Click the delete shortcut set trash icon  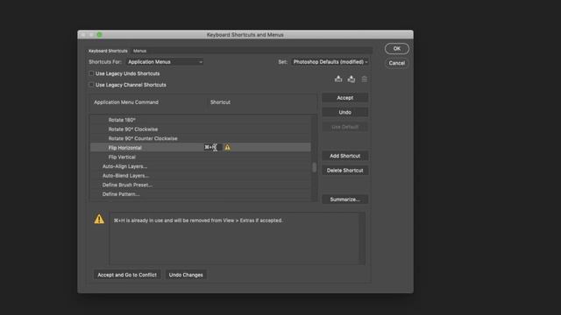pos(365,79)
